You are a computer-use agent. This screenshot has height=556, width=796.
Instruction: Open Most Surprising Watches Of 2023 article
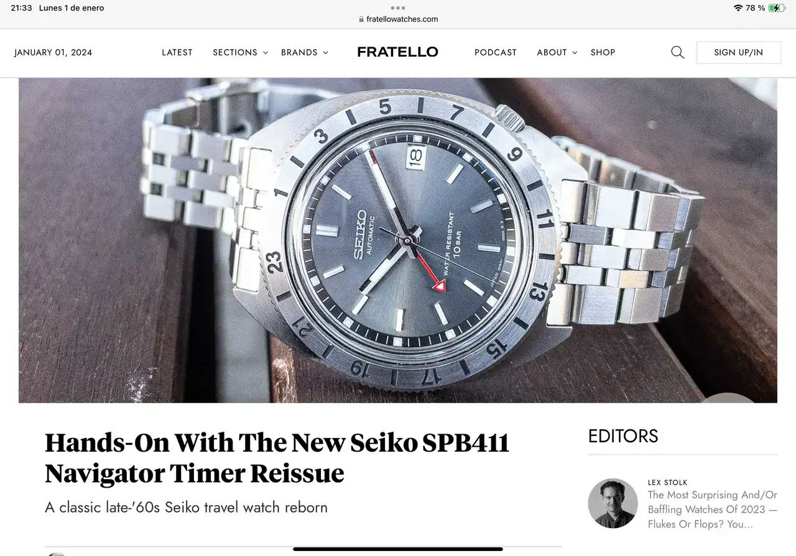713,509
